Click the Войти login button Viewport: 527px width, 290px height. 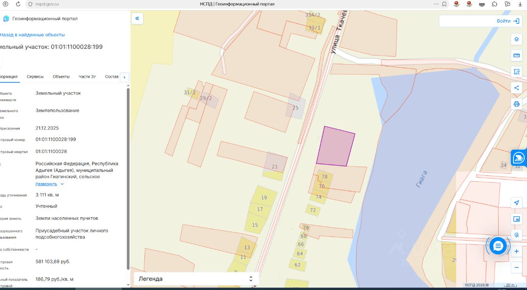(508, 21)
